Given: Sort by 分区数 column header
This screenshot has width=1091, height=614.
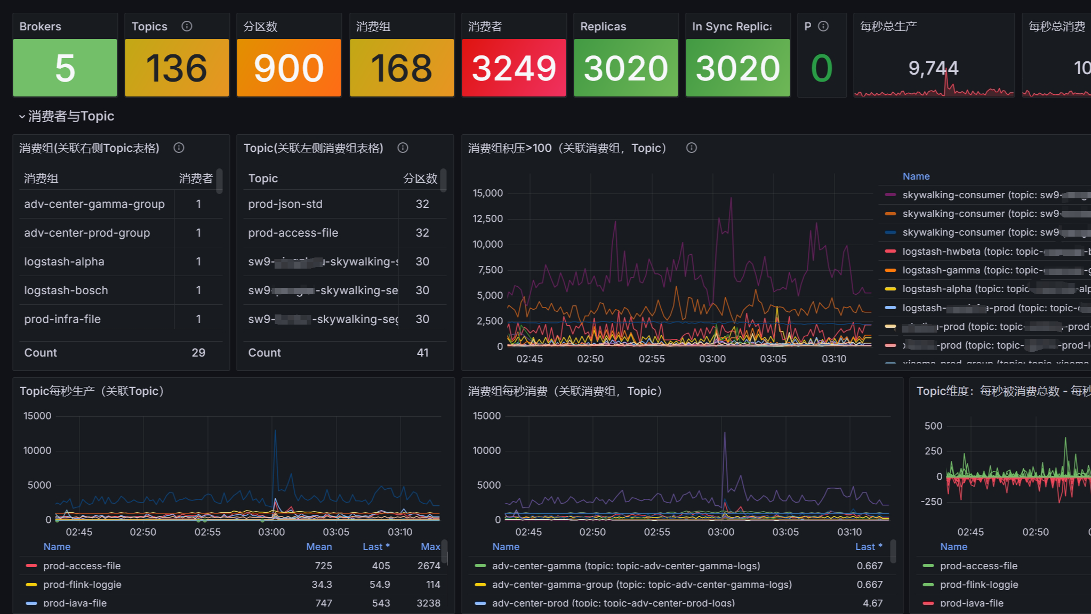Looking at the screenshot, I should click(x=420, y=178).
